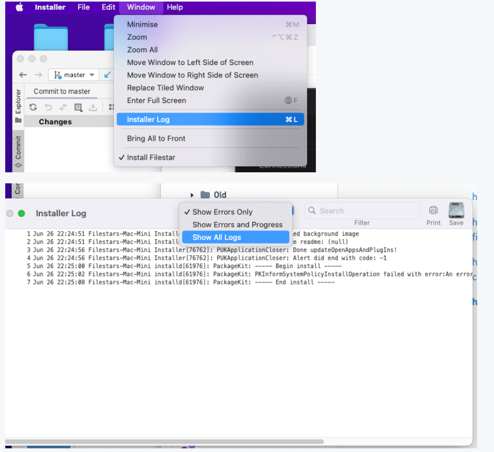Click the Changes list header
The width and height of the screenshot is (494, 452).
69,122
